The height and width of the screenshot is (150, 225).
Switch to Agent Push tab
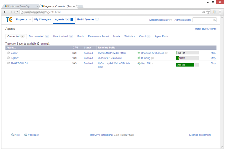(x=161, y=36)
